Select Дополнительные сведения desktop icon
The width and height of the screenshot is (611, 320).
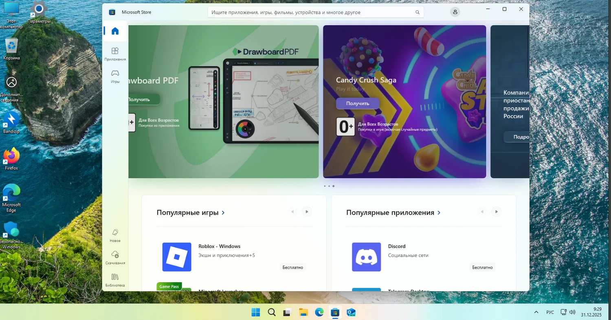tap(11, 89)
